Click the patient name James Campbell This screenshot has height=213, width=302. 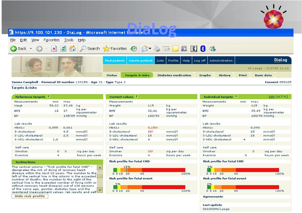[x=25, y=82]
